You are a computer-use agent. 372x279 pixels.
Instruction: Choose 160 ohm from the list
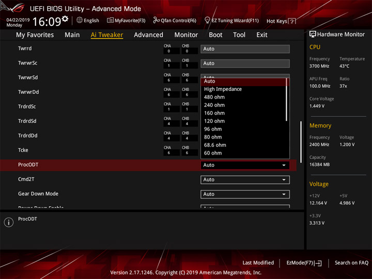[244, 113]
